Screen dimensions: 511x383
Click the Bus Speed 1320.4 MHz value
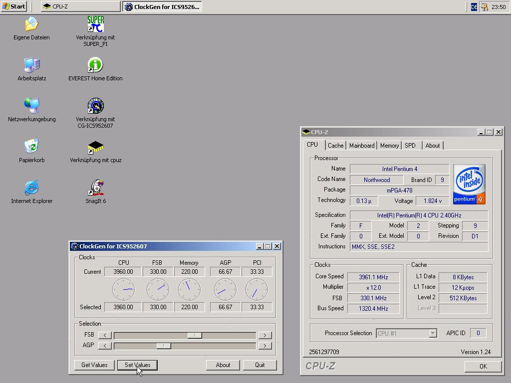pyautogui.click(x=373, y=308)
